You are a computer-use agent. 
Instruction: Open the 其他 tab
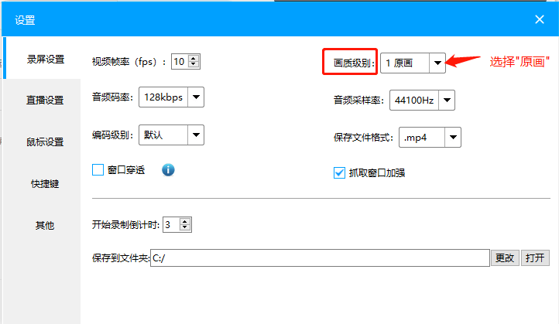(x=45, y=225)
